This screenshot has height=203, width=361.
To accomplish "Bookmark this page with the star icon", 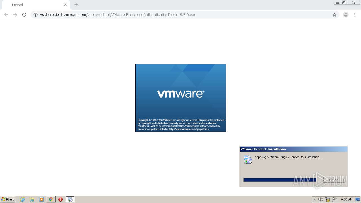I will point(334,15).
